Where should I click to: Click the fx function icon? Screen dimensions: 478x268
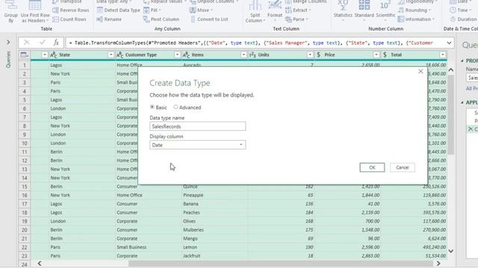[x=56, y=42]
